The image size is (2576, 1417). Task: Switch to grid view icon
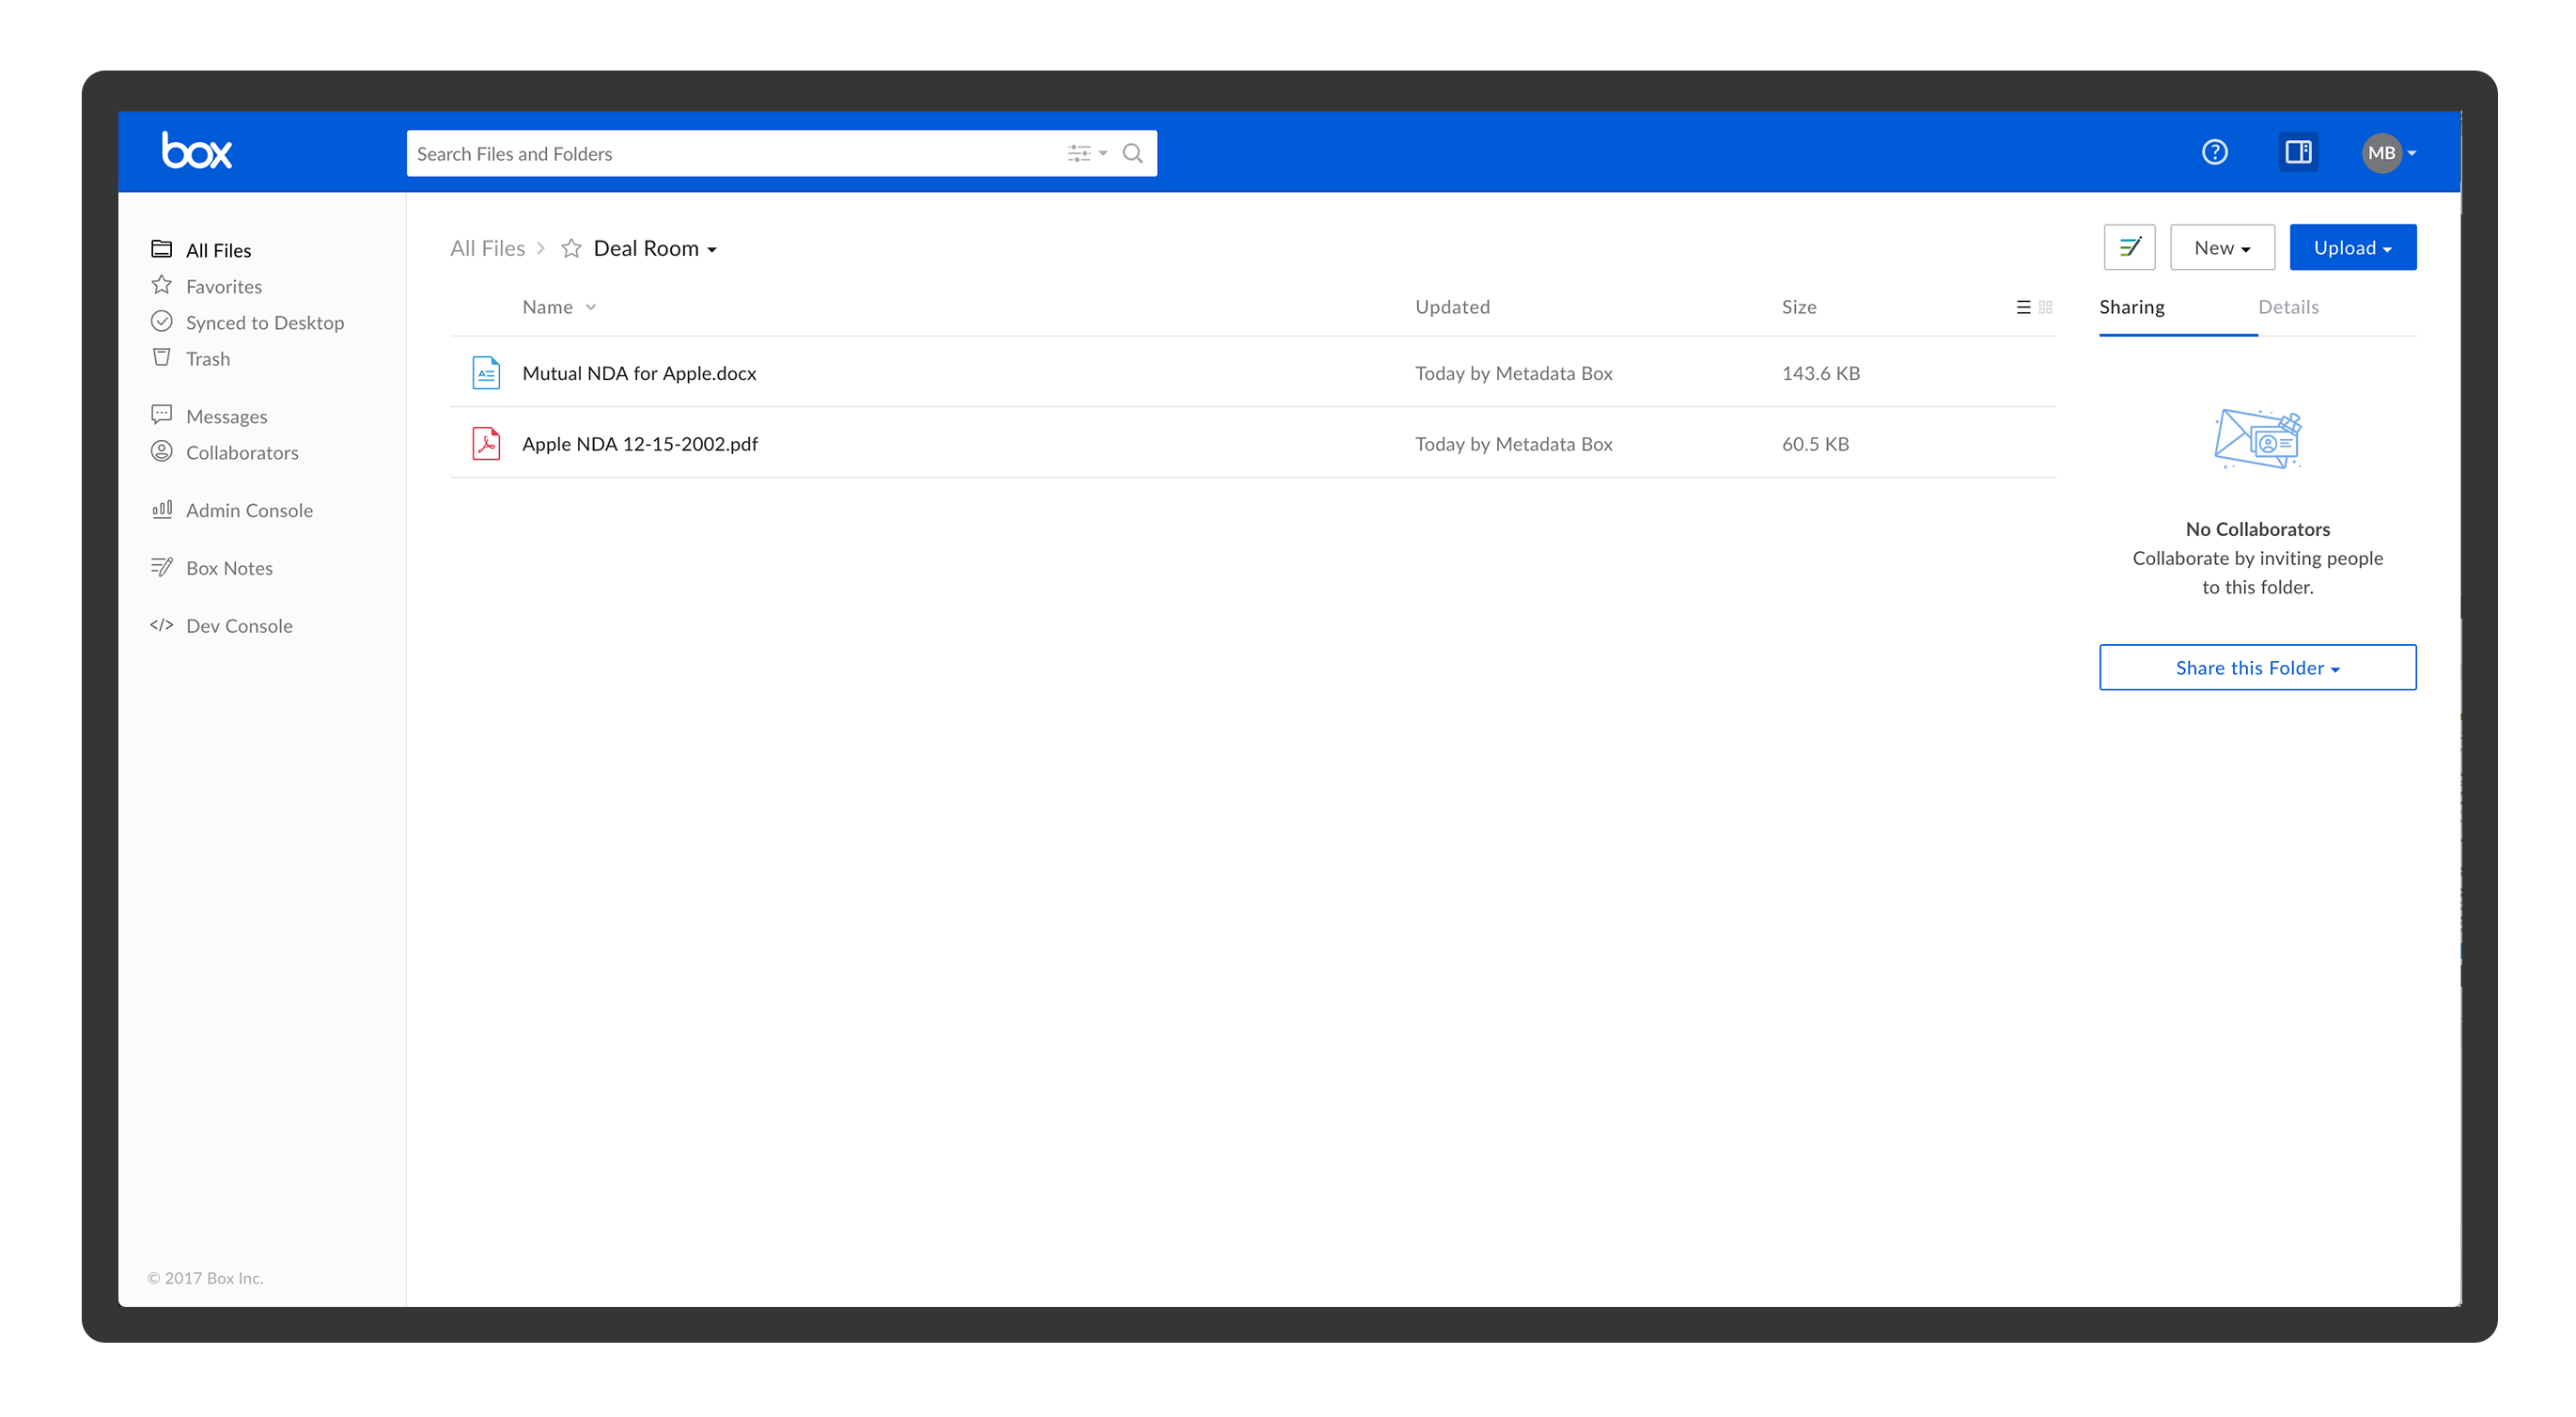coord(2045,307)
